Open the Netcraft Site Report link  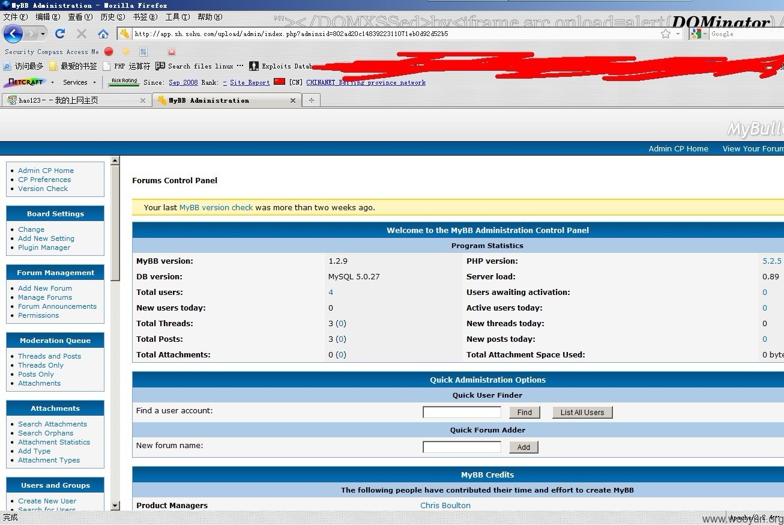(250, 82)
